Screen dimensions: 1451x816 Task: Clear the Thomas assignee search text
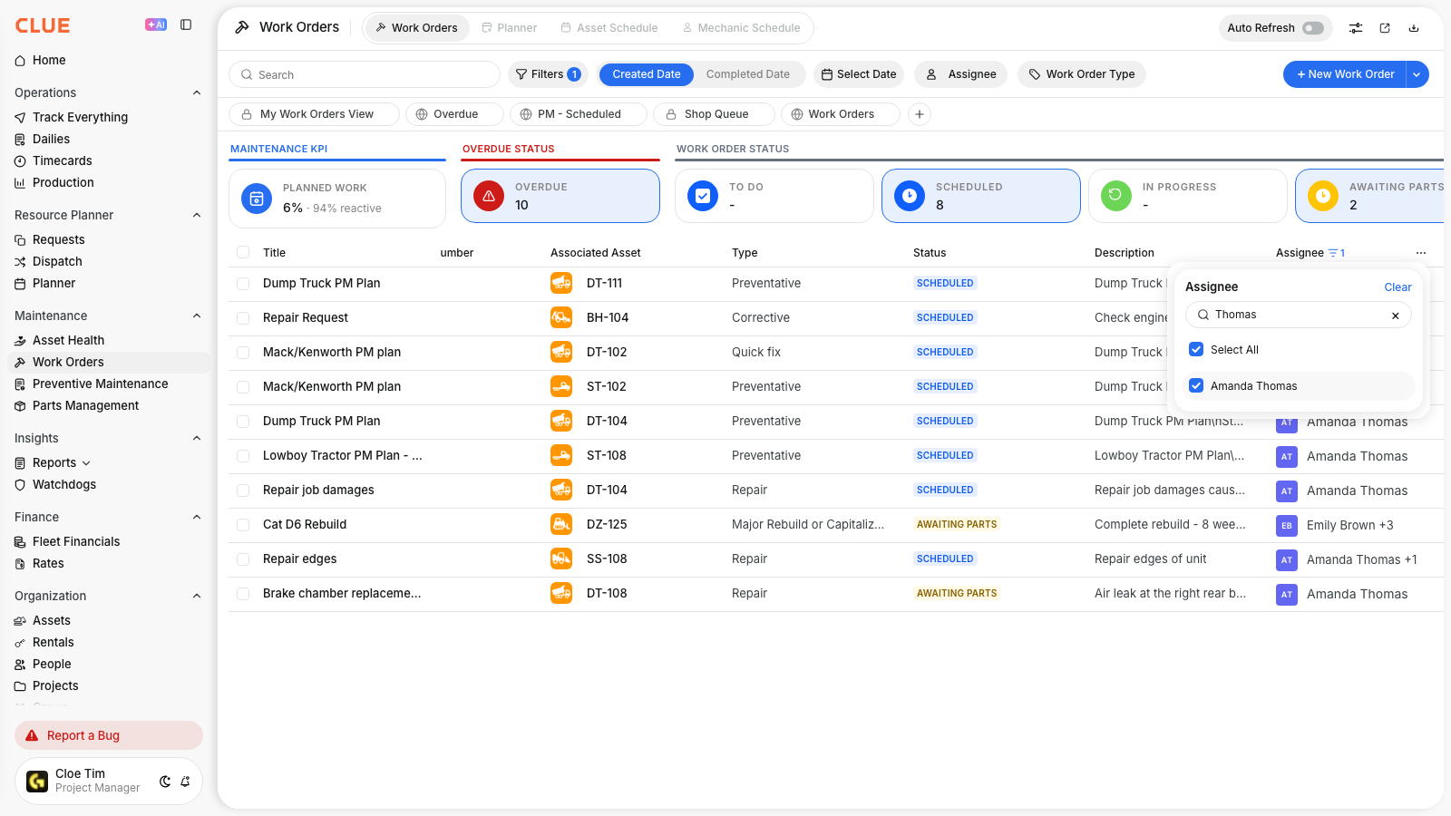pos(1396,316)
